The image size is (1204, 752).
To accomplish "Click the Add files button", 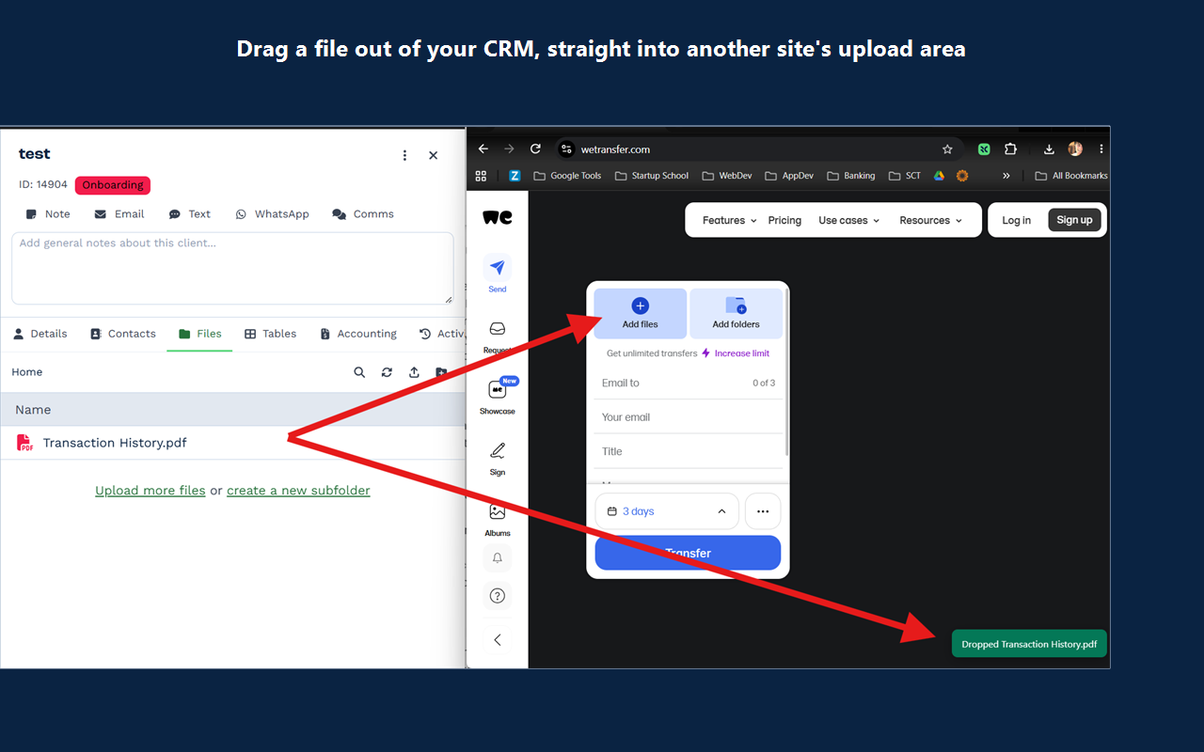I will [641, 313].
